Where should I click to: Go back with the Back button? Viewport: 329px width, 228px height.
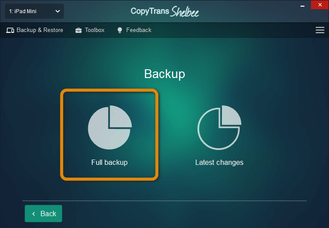[x=43, y=214]
